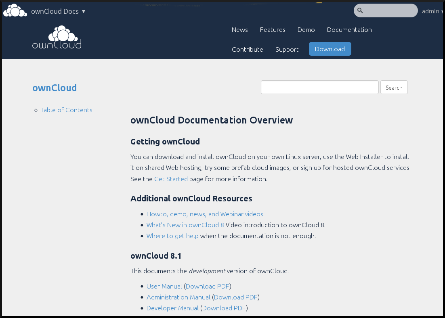Open the Support nav link
The image size is (445, 318).
[x=287, y=50]
